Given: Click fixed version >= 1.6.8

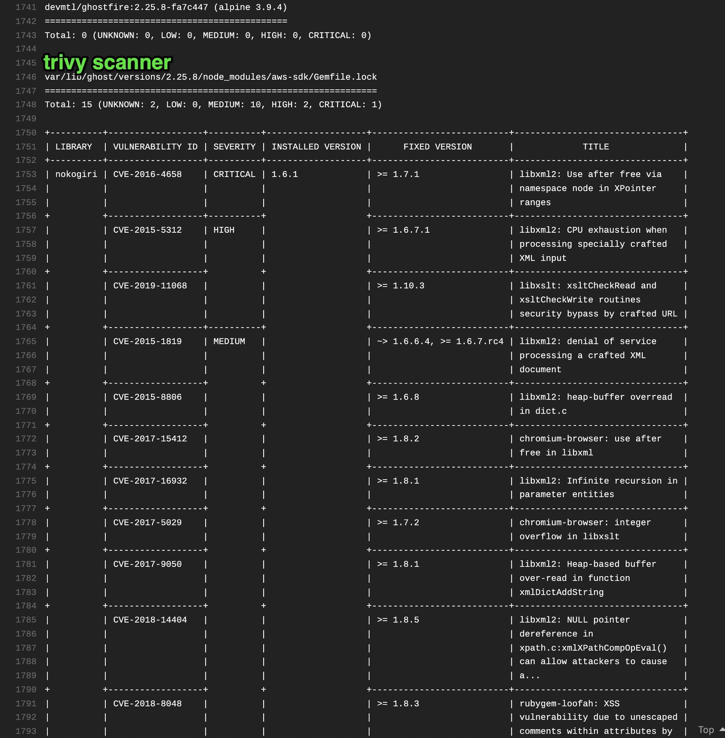Looking at the screenshot, I should (x=398, y=397).
